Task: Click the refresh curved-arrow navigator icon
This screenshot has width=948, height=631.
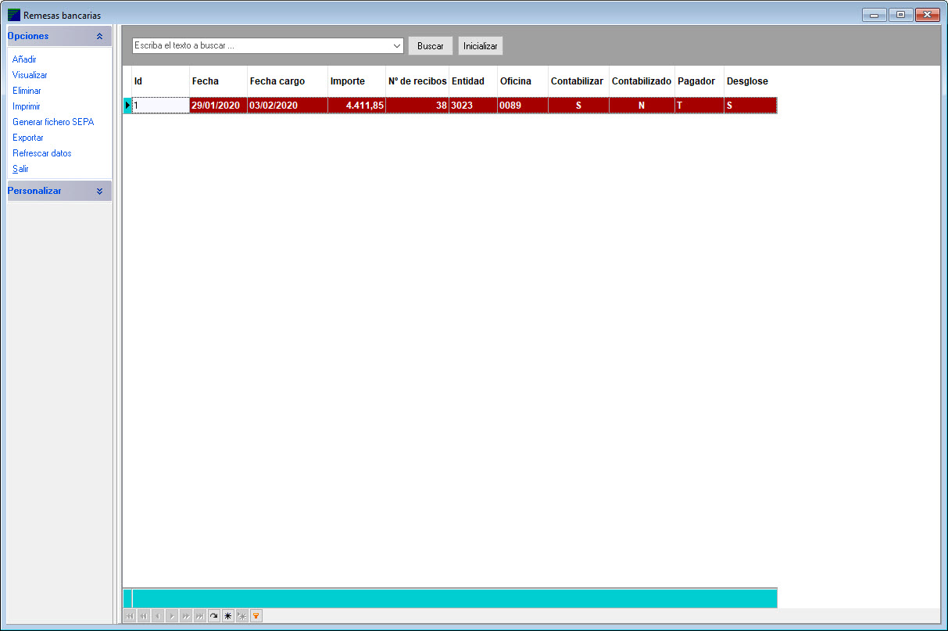Action: [x=213, y=616]
